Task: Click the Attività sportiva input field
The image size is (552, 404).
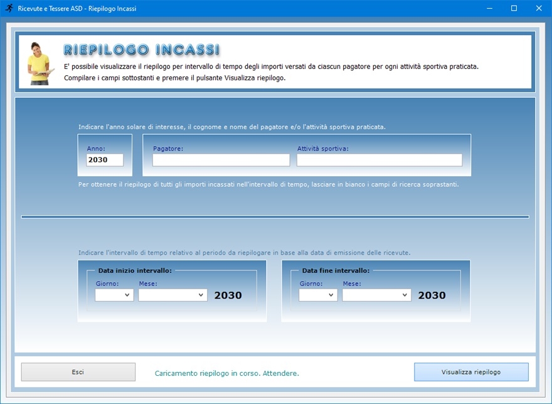Action: [x=379, y=160]
